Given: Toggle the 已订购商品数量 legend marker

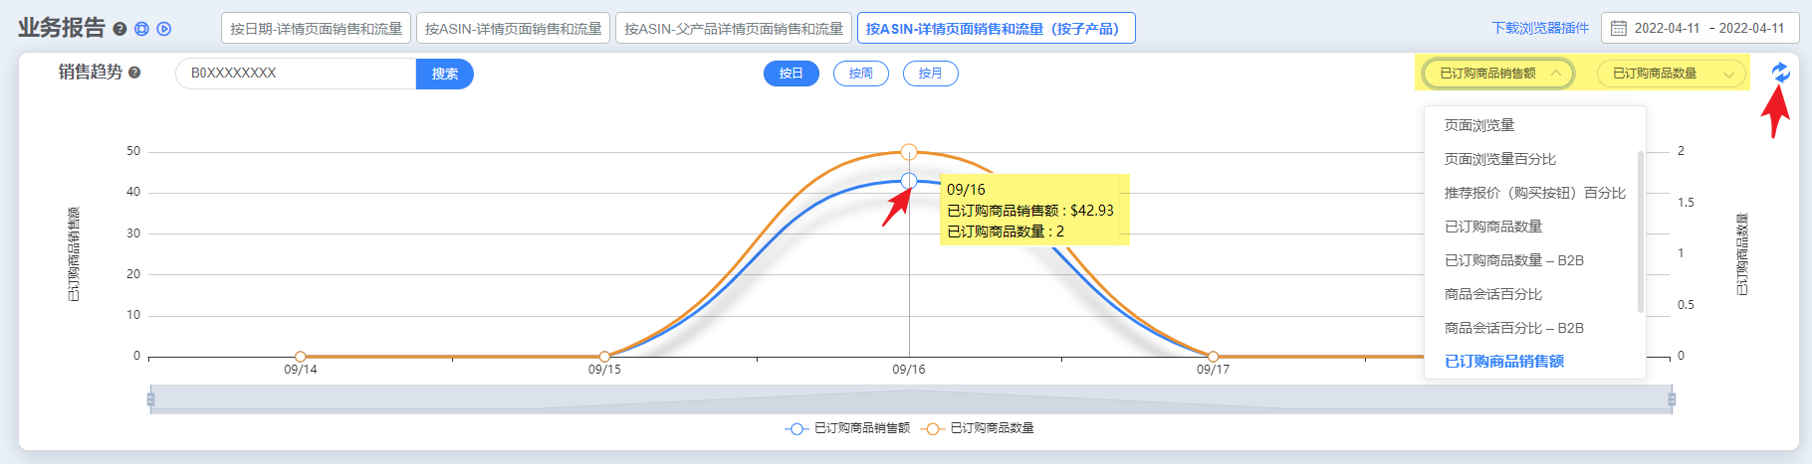Looking at the screenshot, I should (933, 428).
